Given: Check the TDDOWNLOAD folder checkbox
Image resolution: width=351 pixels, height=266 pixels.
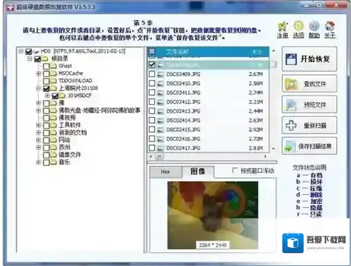Looking at the screenshot, I should 47,81.
